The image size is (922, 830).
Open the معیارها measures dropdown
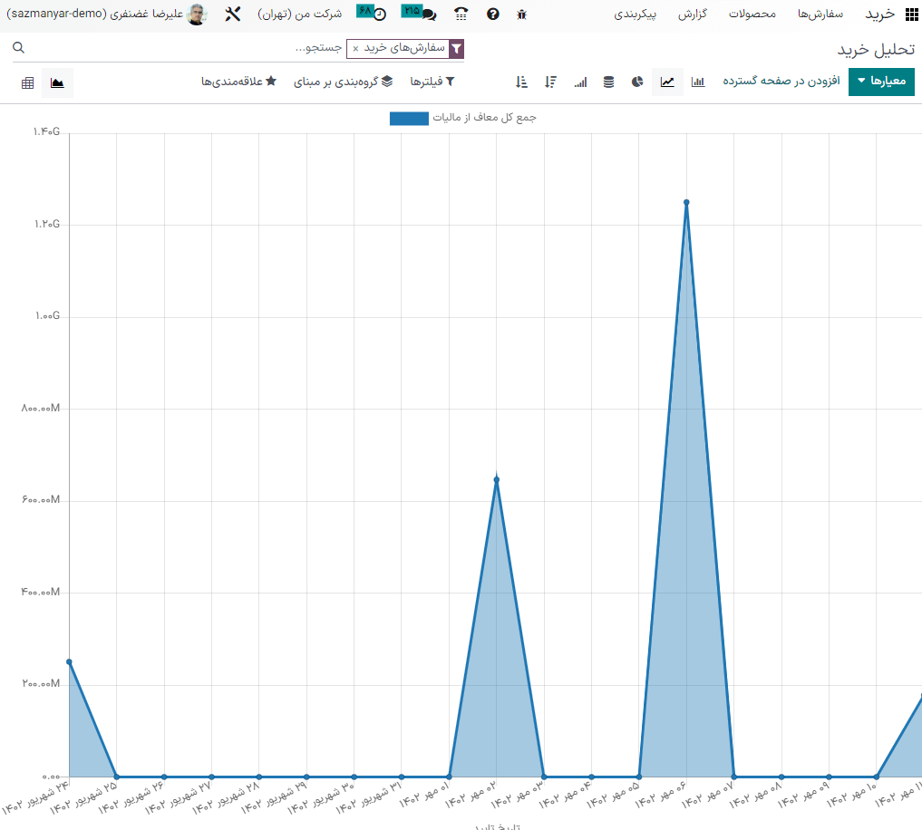(881, 82)
